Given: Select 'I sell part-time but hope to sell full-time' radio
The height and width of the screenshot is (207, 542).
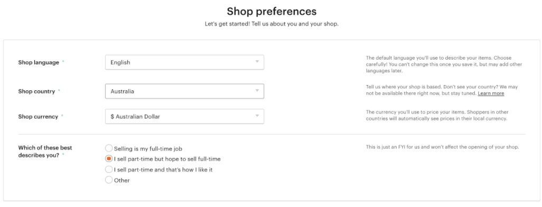Looking at the screenshot, I should tap(109, 158).
